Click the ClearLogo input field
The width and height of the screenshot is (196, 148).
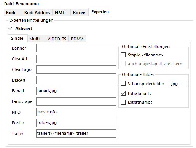76,69
